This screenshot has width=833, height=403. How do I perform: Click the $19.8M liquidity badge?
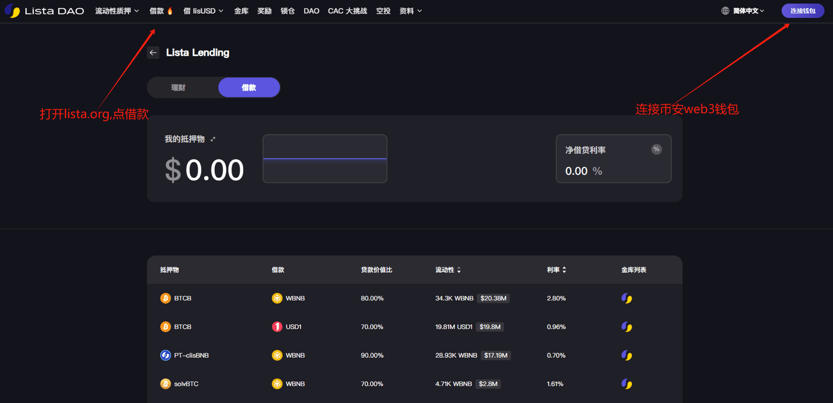(490, 327)
